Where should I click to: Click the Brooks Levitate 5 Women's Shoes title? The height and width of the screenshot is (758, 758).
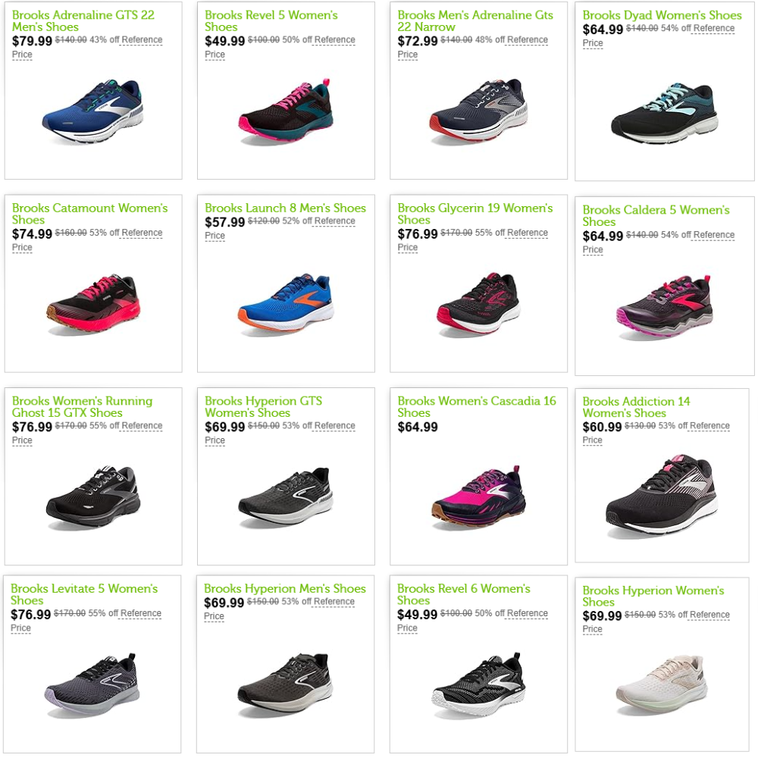[84, 594]
